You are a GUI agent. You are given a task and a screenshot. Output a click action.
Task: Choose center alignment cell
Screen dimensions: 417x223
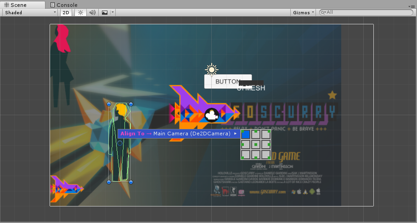coord(255,145)
